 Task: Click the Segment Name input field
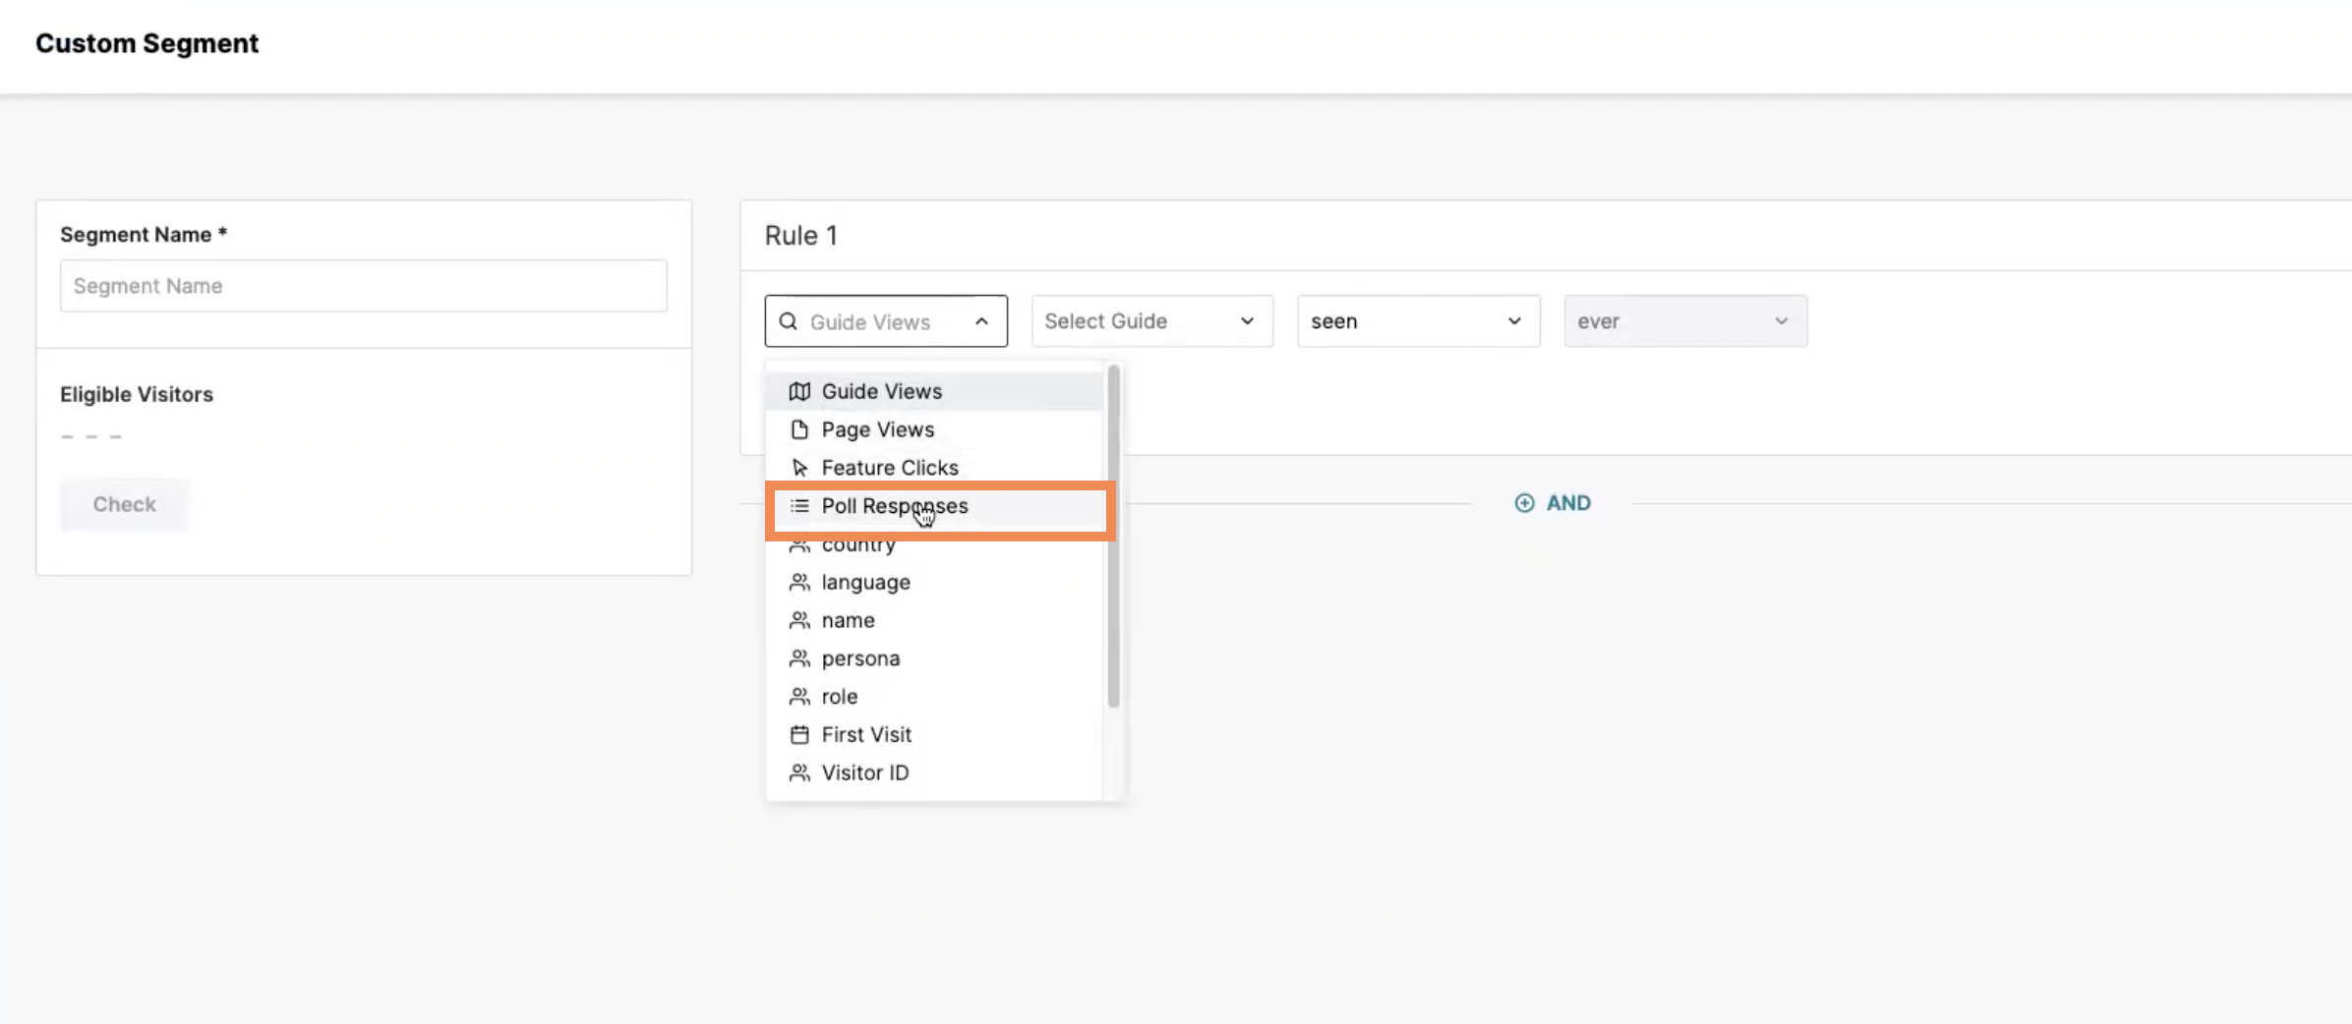(x=363, y=286)
